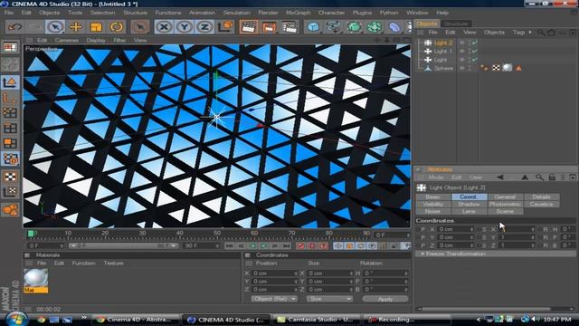Toggle the eye dot for Light.2
The height and width of the screenshot is (326, 579).
(x=462, y=43)
